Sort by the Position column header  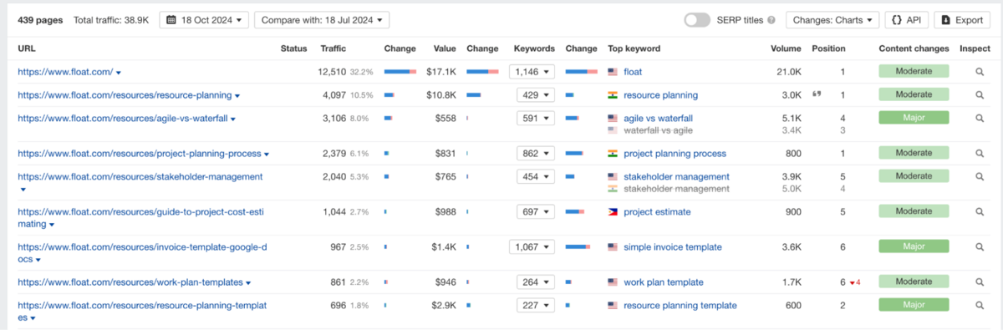[828, 48]
